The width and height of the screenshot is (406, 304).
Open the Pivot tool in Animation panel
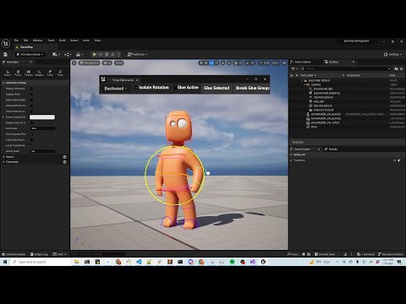click(60, 73)
